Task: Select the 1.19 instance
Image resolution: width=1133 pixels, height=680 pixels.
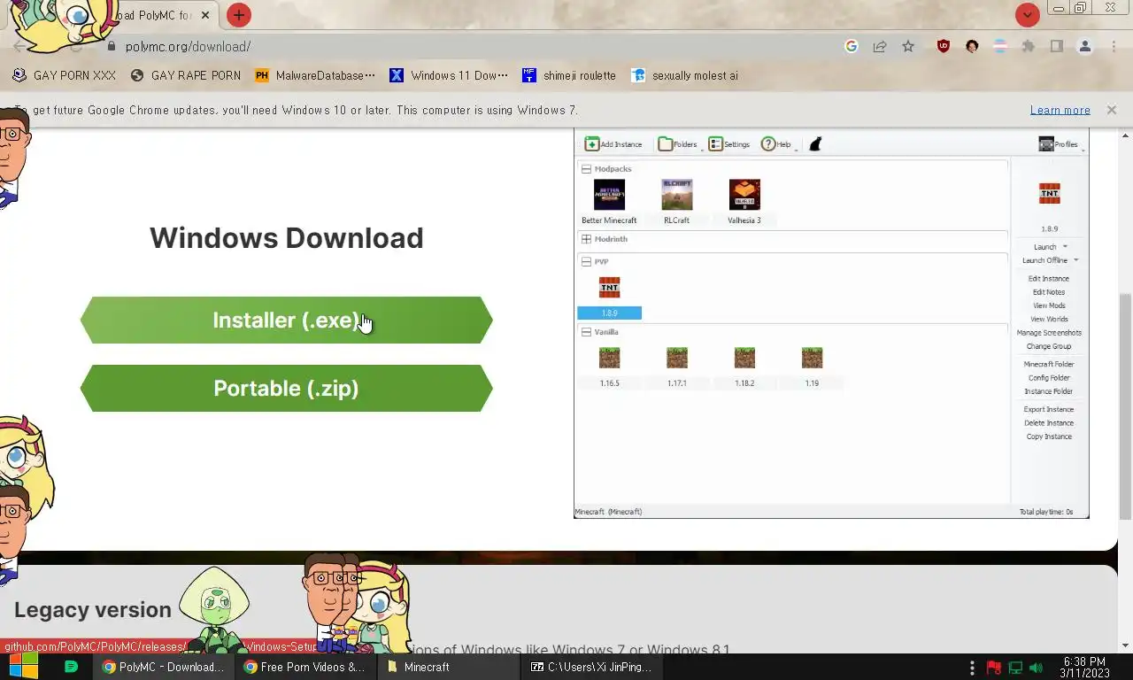Action: 812,367
